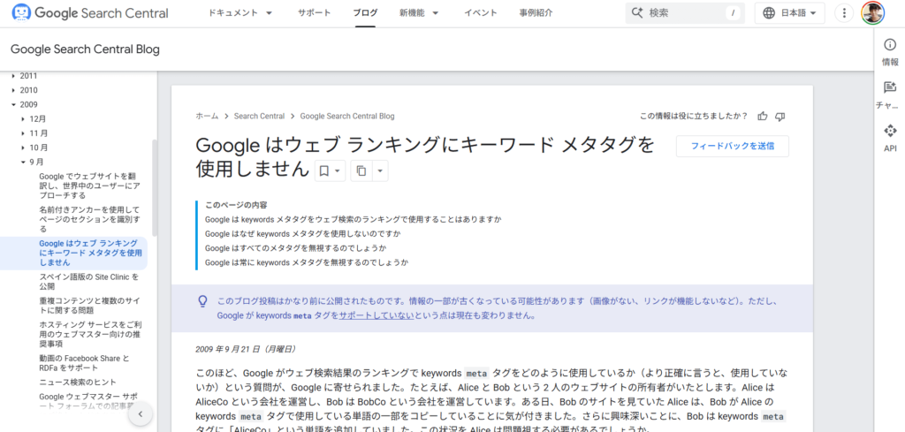This screenshot has height=432, width=905.
Task: Expand the 12月 month section
Action: 24,119
